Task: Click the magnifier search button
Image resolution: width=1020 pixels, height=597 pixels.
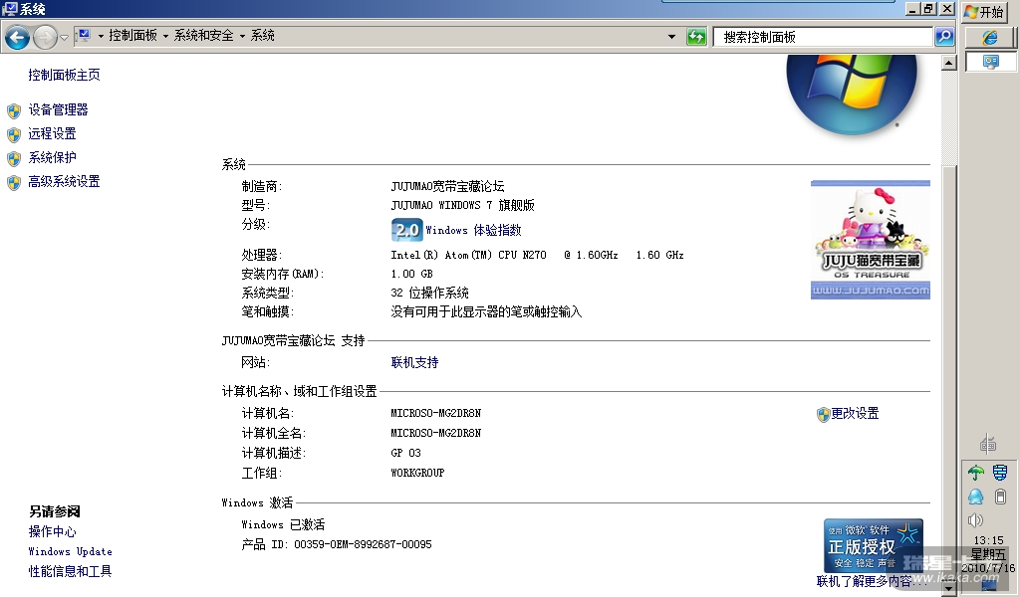Action: (x=944, y=37)
